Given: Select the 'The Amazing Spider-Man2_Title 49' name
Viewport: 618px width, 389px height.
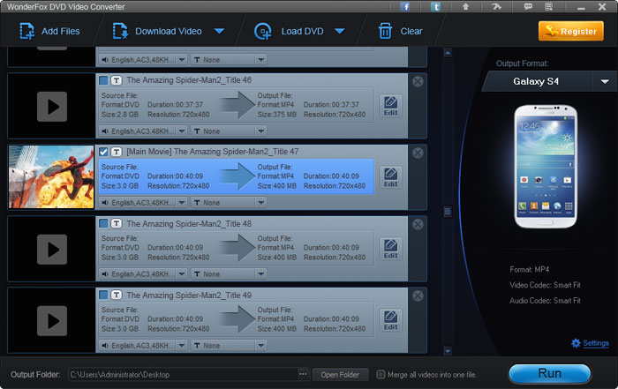Looking at the screenshot, I should click(x=189, y=295).
